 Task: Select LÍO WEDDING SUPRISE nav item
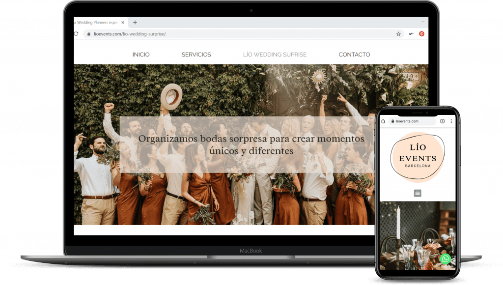pyautogui.click(x=275, y=55)
